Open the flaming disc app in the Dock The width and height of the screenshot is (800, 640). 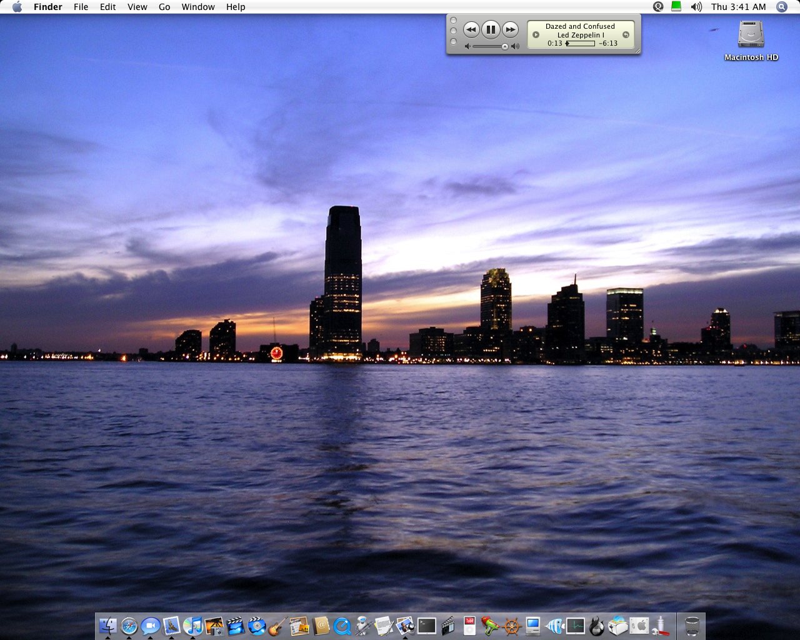coord(596,626)
